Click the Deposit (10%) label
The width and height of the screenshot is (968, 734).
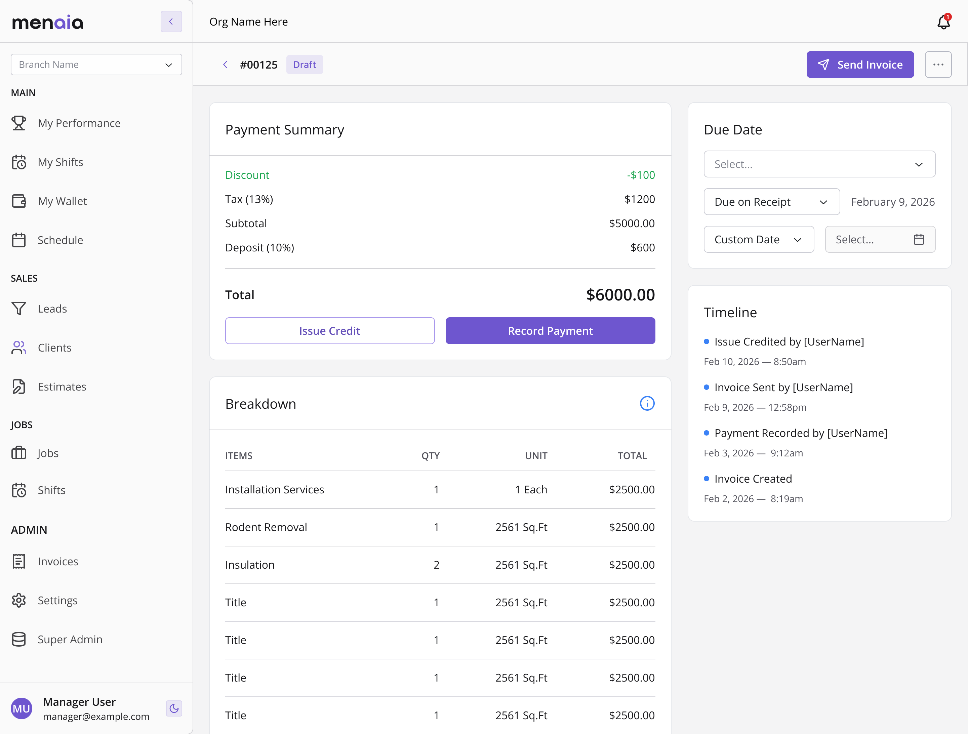coord(259,247)
